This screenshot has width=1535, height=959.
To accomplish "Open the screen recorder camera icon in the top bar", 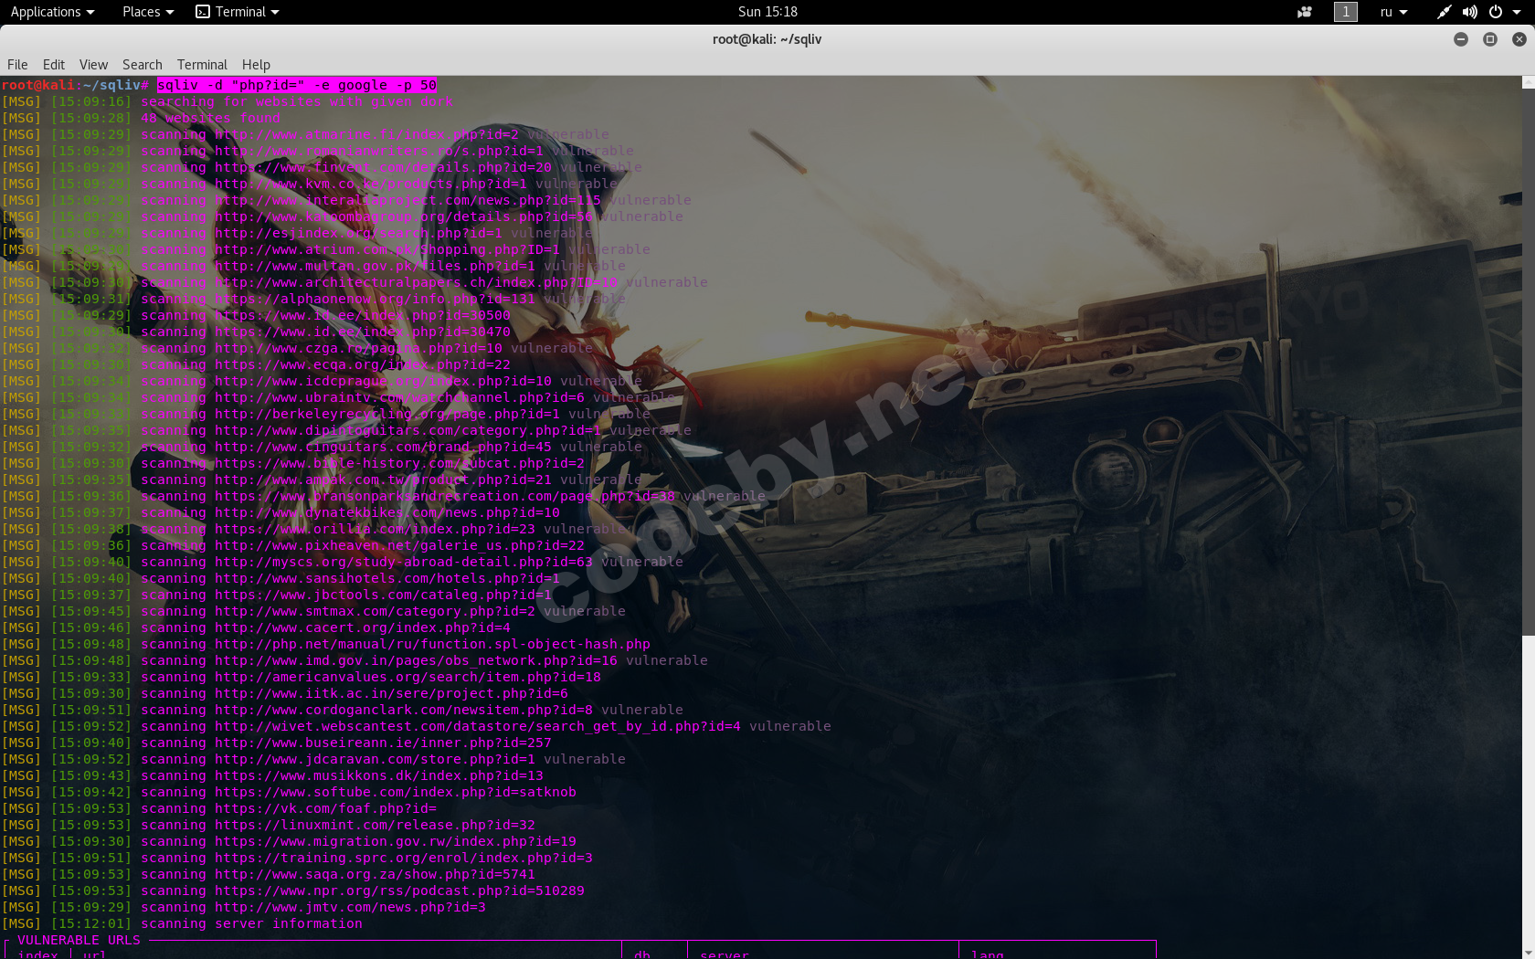I will (1305, 12).
